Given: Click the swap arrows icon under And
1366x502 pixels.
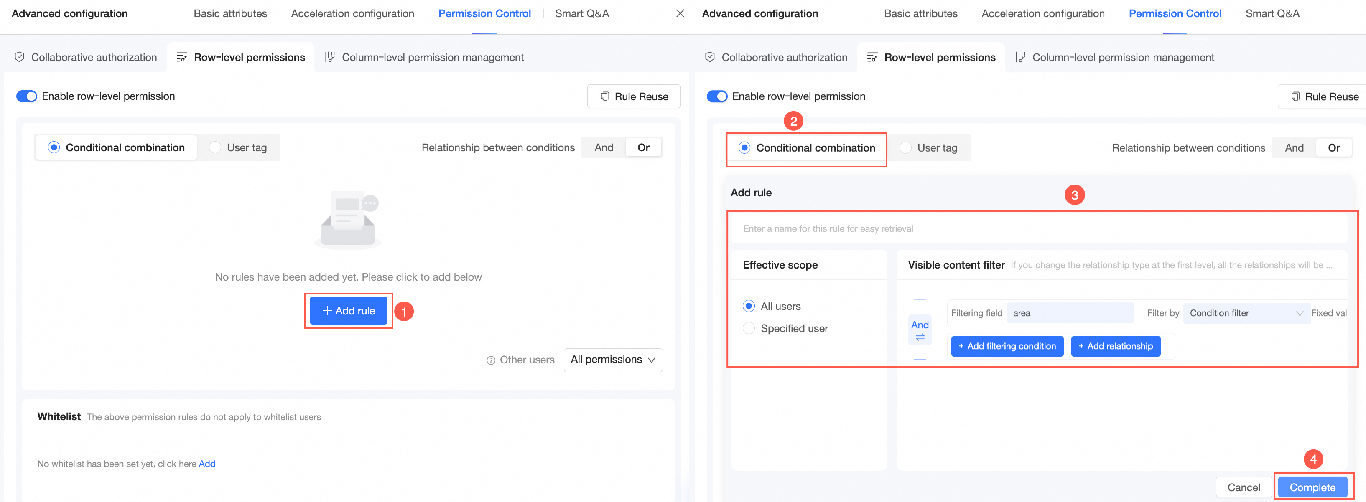Looking at the screenshot, I should click(920, 337).
